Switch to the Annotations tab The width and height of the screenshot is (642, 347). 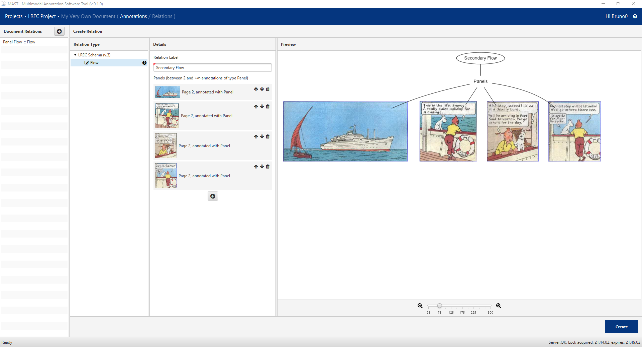pyautogui.click(x=133, y=16)
